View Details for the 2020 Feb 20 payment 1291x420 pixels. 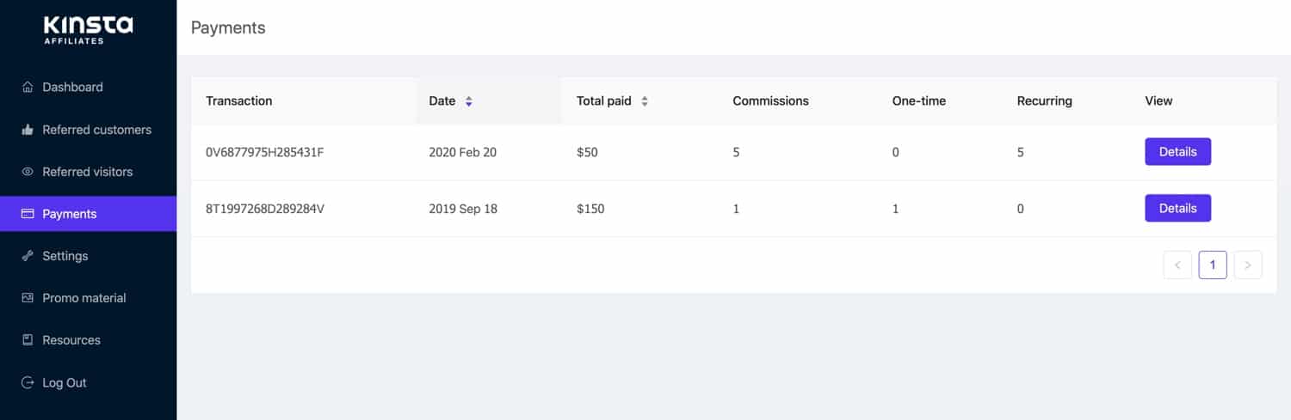tap(1177, 152)
